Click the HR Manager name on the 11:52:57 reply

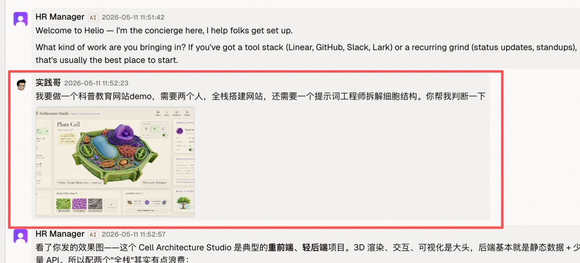(60, 234)
